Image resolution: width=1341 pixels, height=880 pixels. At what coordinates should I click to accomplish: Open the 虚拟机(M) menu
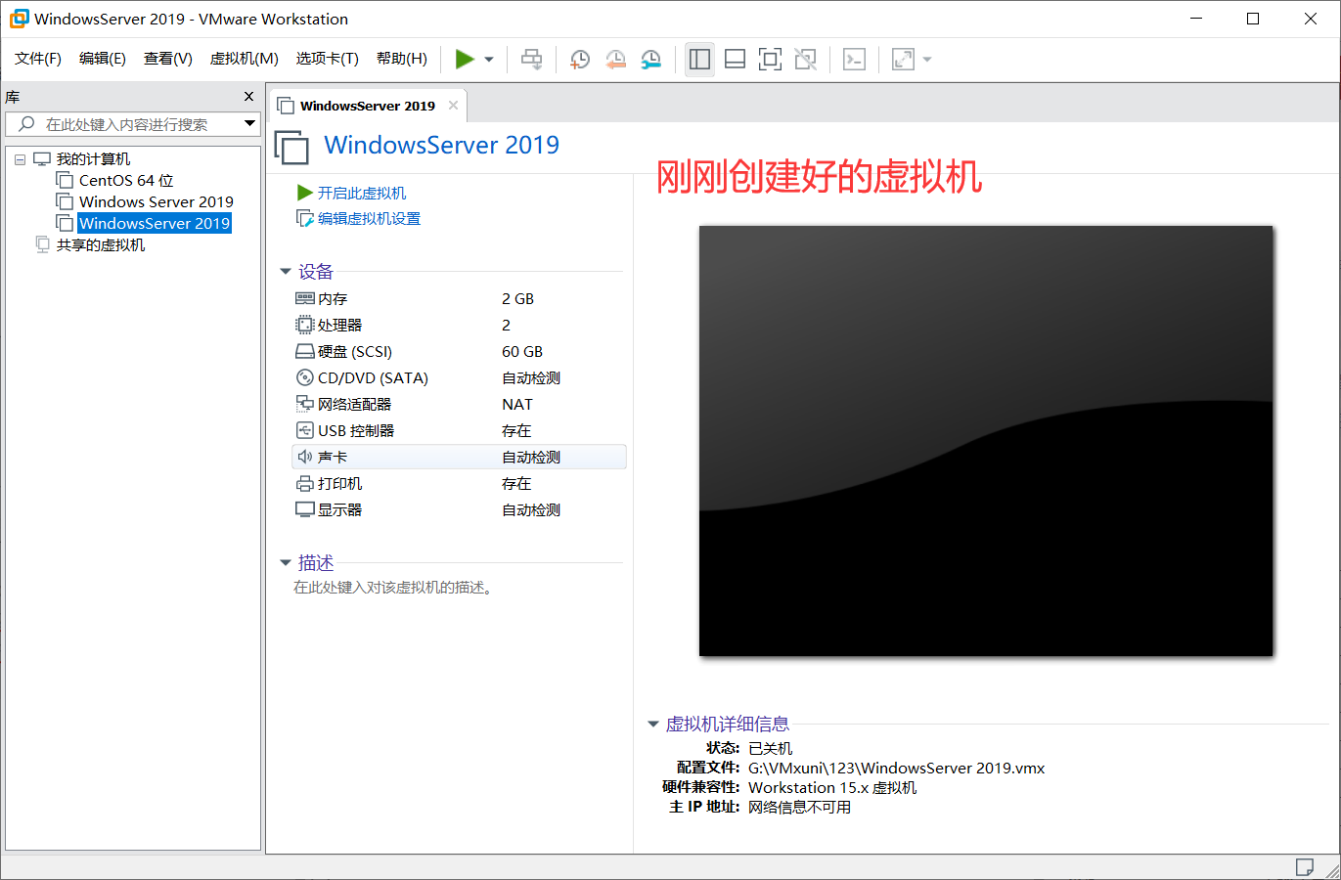point(245,59)
